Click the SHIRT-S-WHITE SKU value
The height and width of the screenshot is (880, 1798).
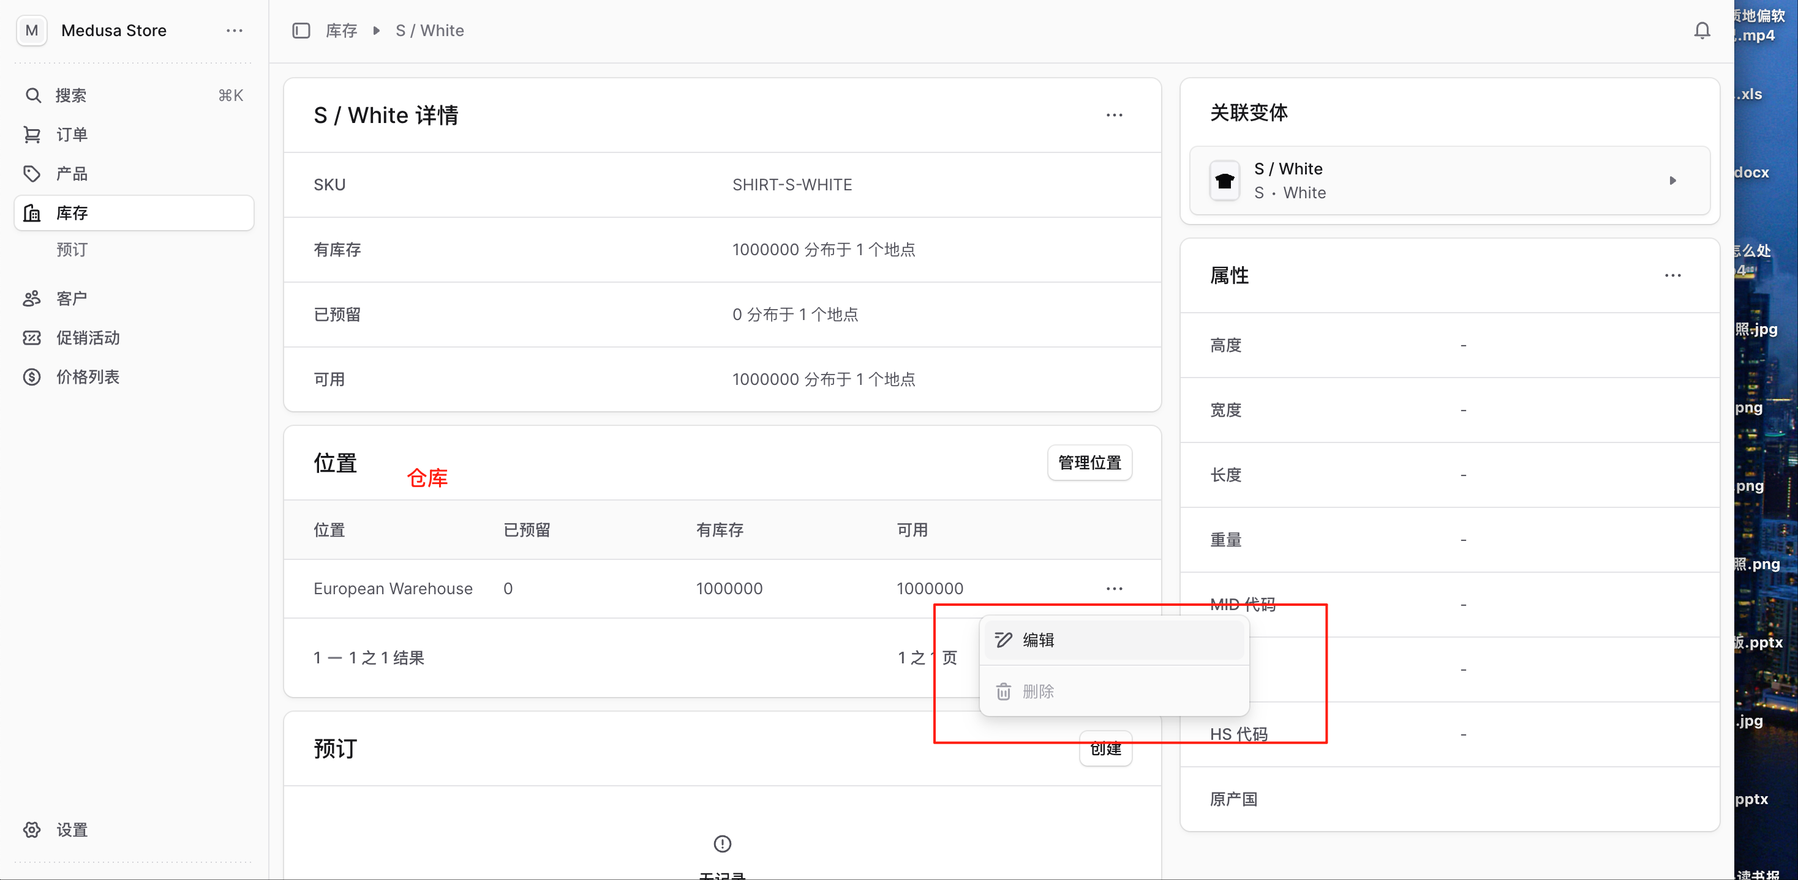click(791, 185)
